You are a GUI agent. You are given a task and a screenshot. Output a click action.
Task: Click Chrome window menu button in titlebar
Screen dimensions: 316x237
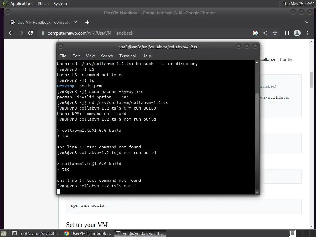[8, 12]
